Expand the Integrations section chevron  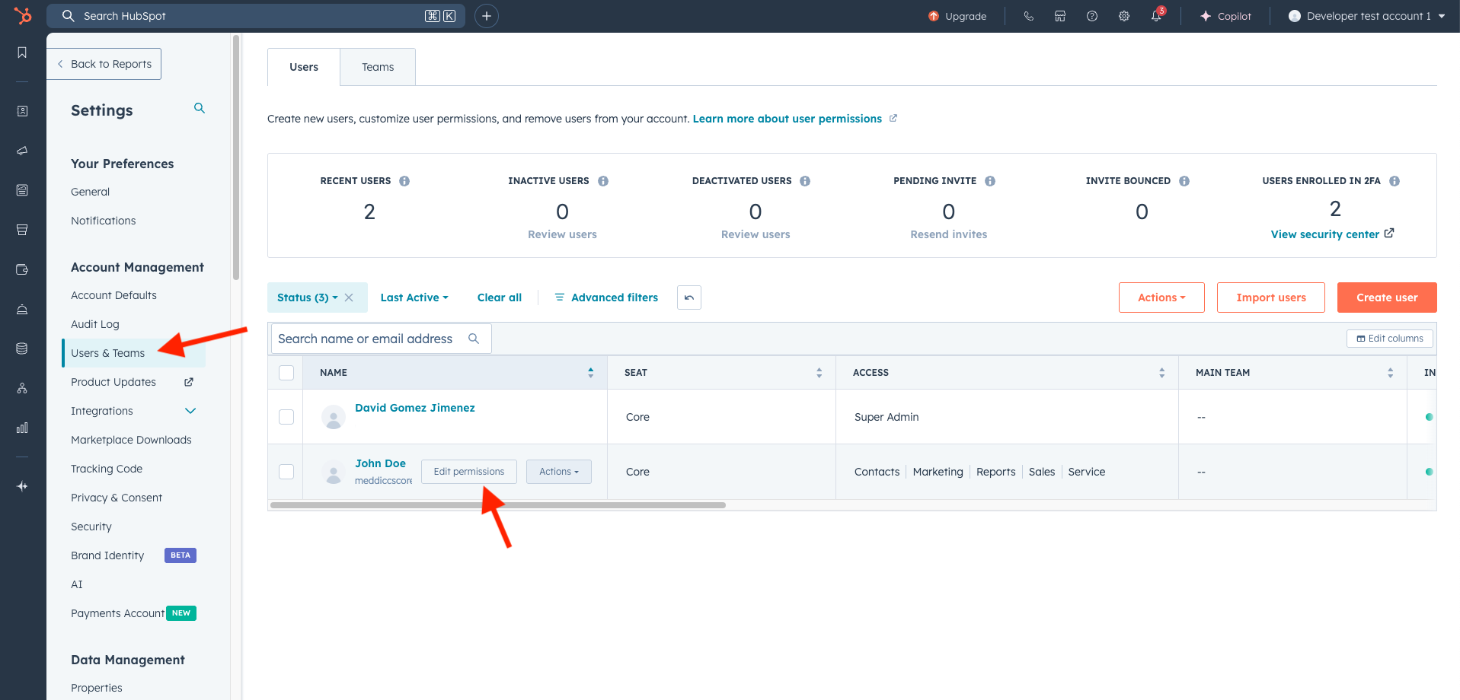point(190,411)
